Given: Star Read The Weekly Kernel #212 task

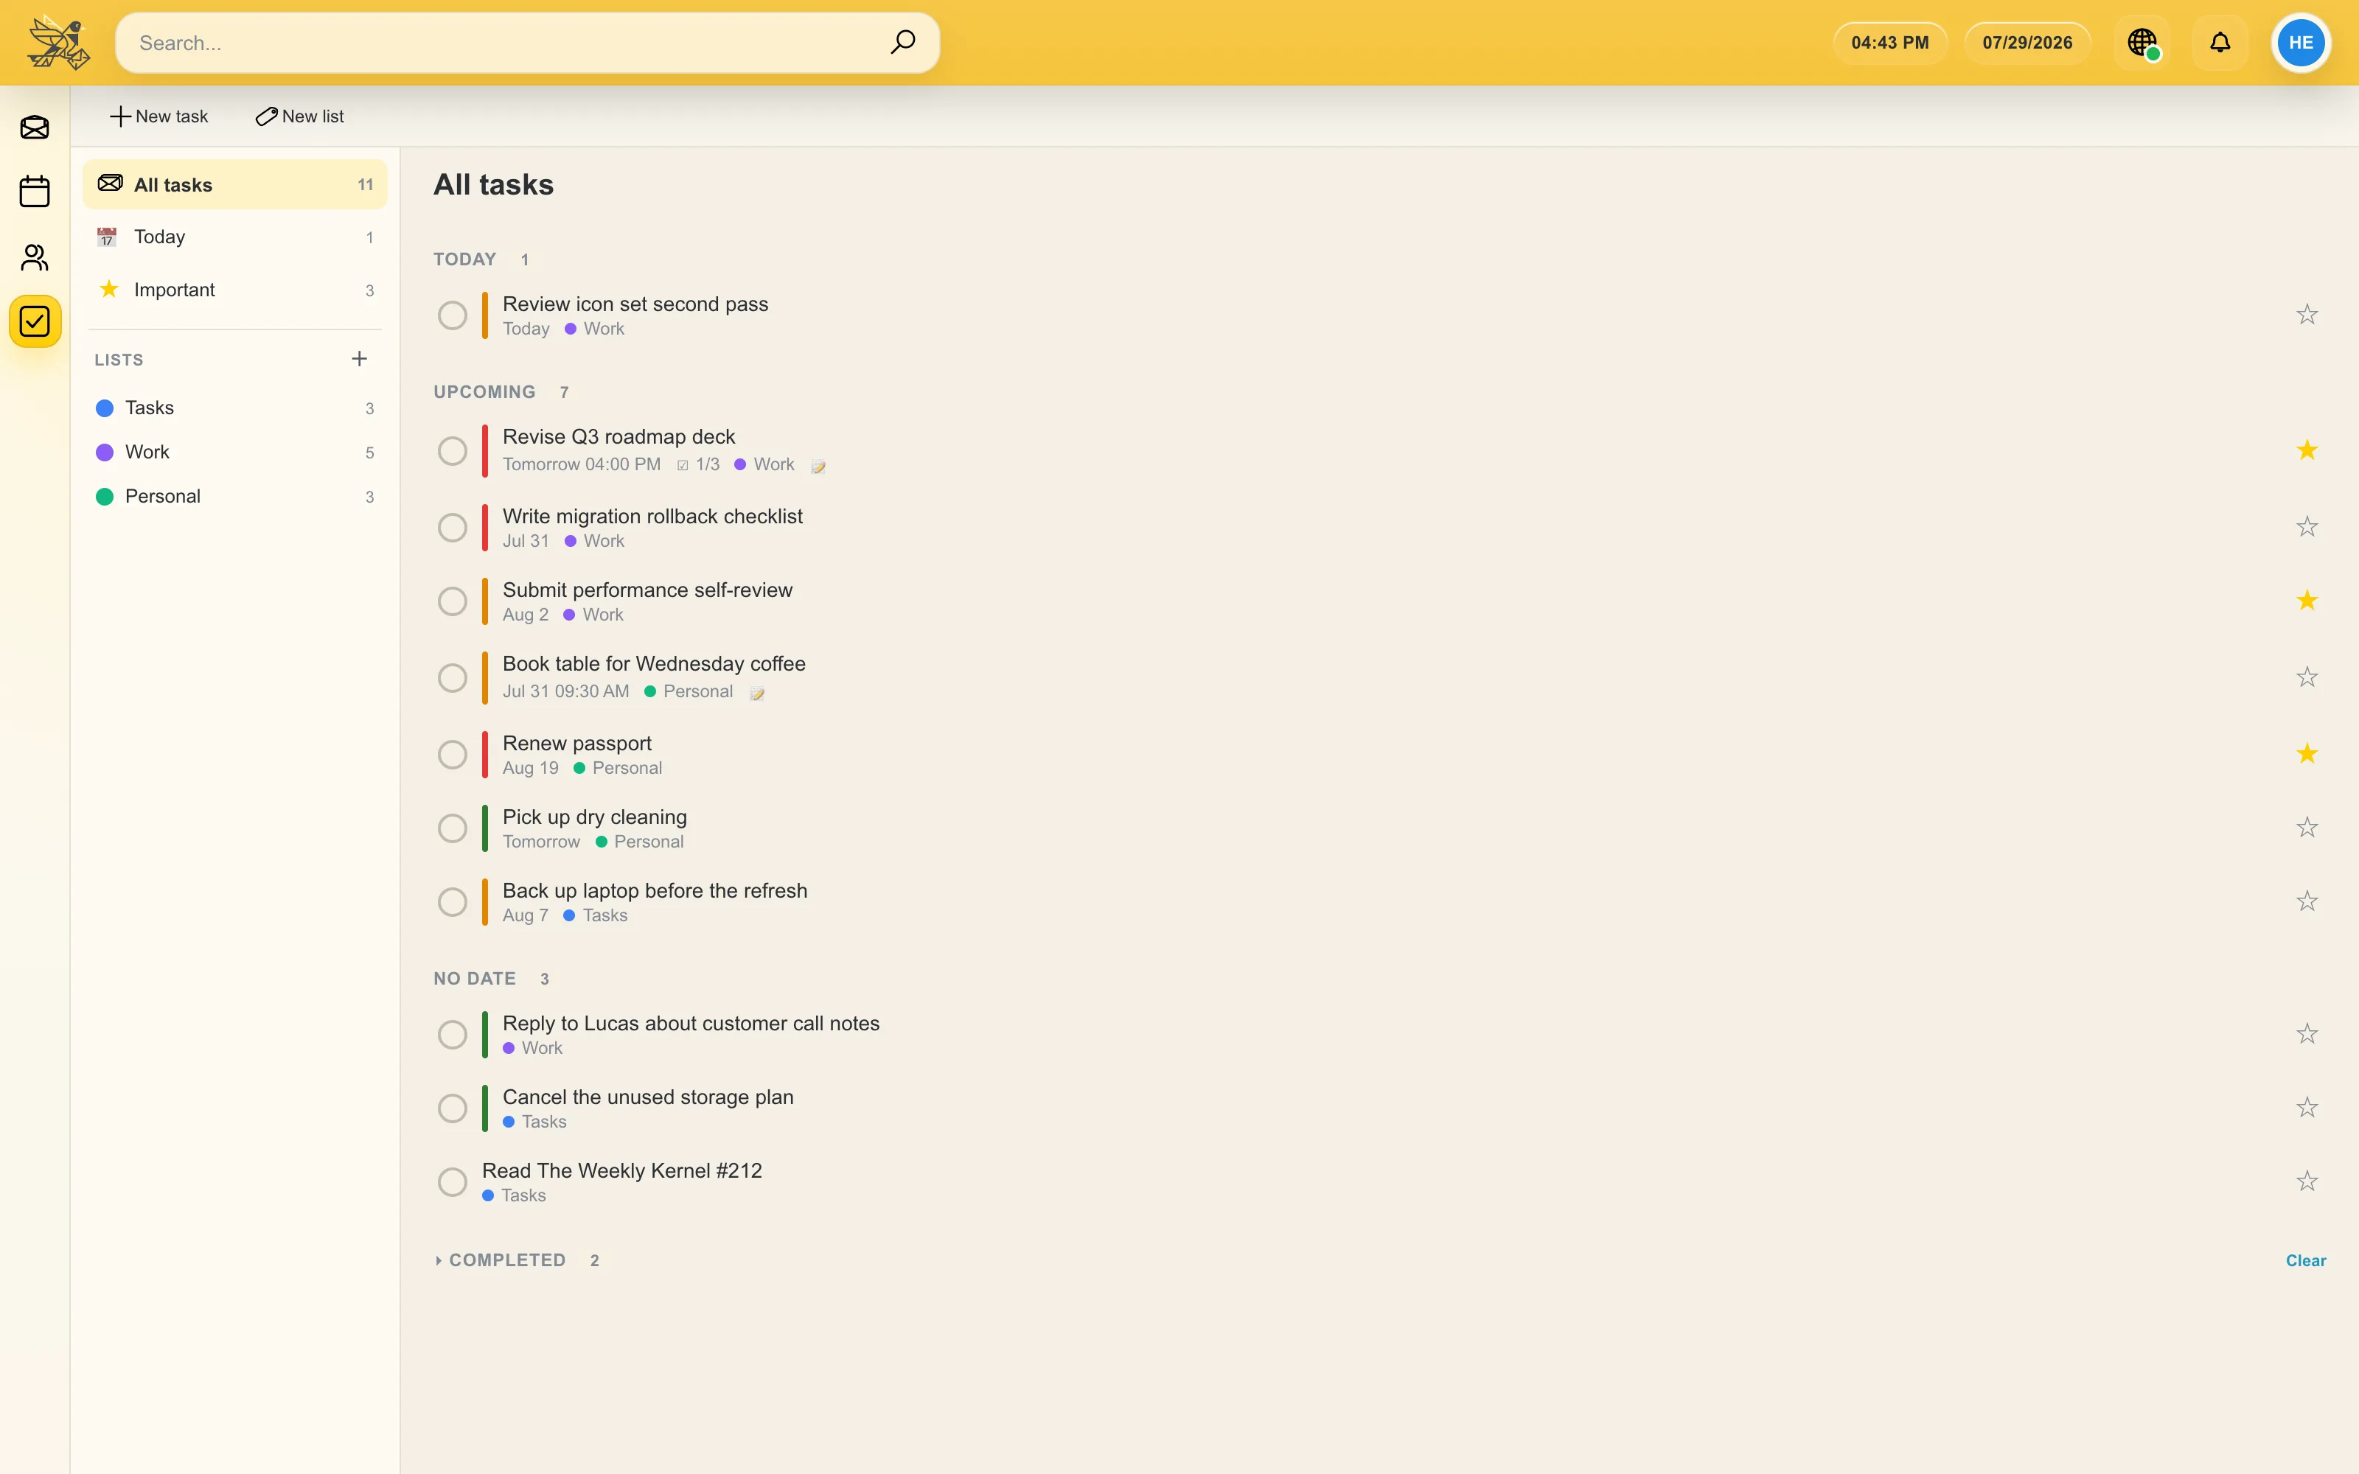Looking at the screenshot, I should [2307, 1181].
